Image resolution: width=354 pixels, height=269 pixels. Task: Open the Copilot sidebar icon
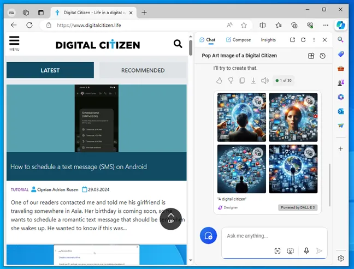tap(340, 25)
